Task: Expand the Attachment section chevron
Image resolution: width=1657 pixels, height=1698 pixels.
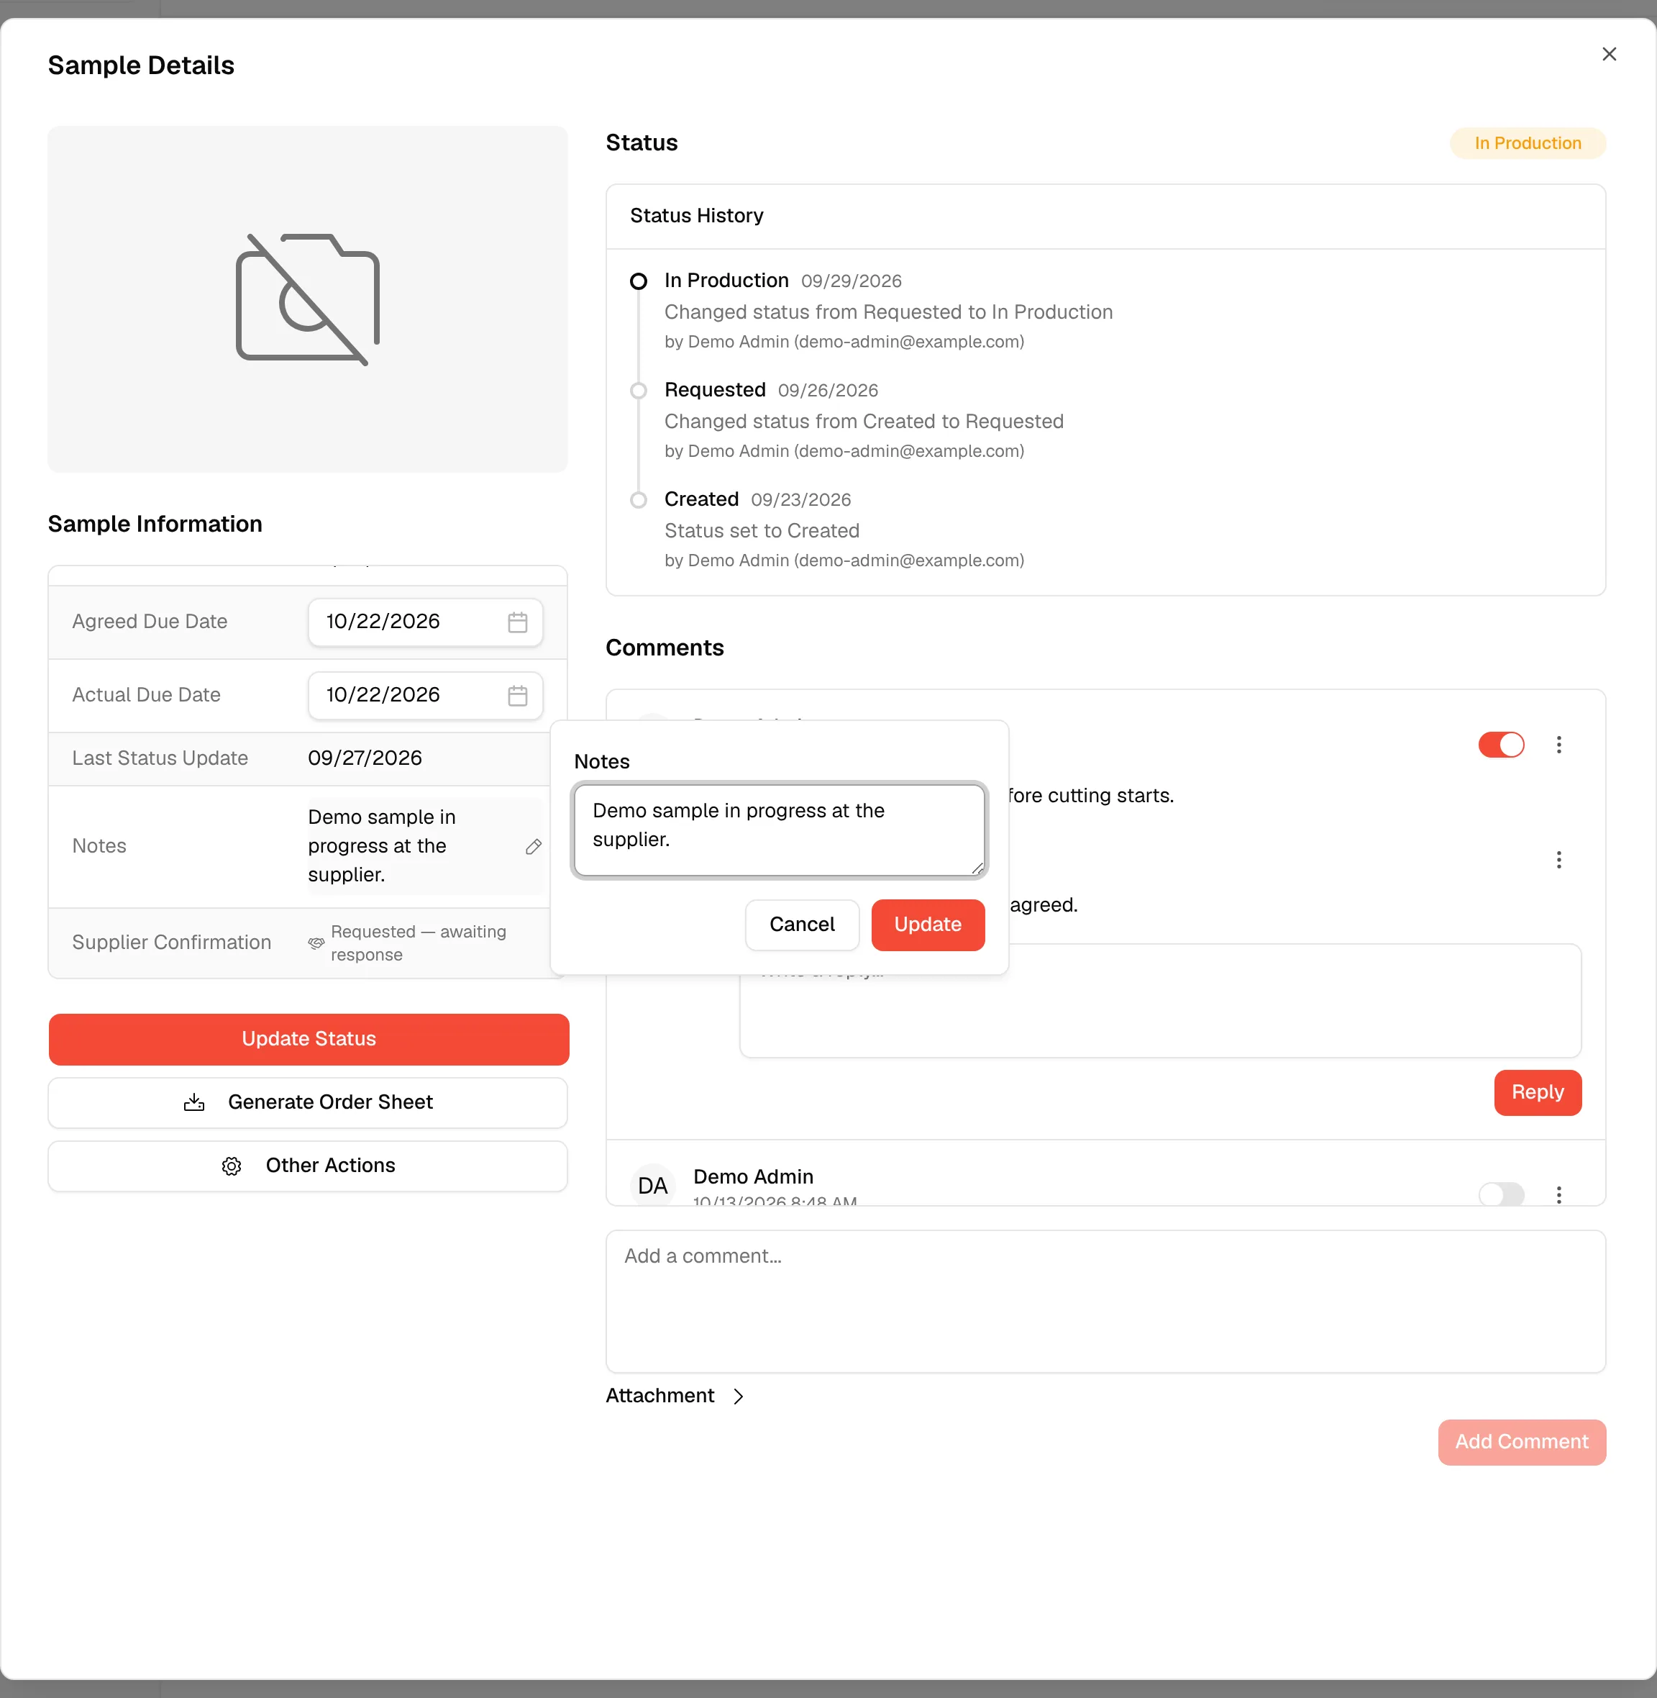Action: coord(738,1396)
